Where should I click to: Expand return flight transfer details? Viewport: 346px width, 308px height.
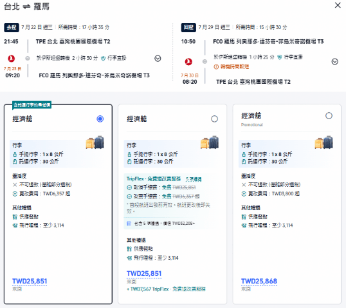pos(335,61)
